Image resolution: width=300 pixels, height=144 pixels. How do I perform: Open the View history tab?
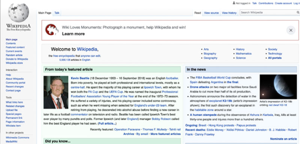point(229,13)
